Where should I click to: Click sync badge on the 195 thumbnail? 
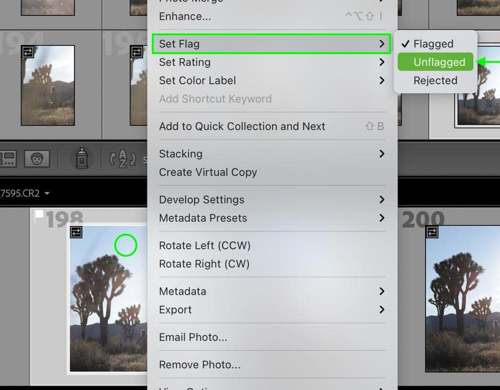pyautogui.click(x=136, y=52)
